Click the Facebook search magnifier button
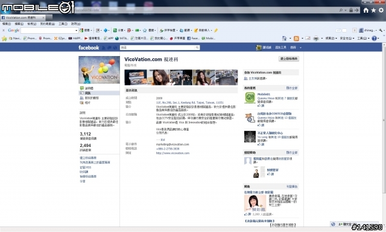The width and height of the screenshot is (386, 232). point(197,48)
